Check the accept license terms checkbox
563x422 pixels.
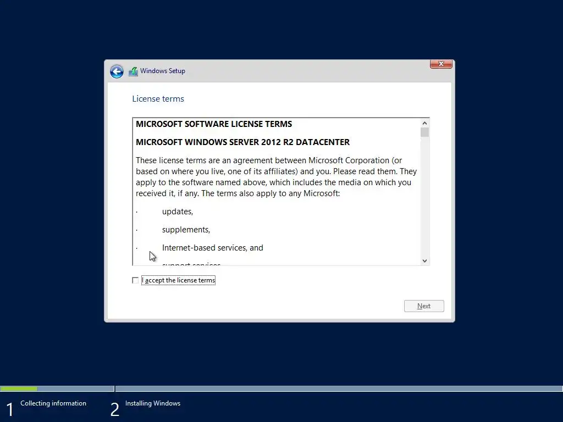tap(135, 280)
